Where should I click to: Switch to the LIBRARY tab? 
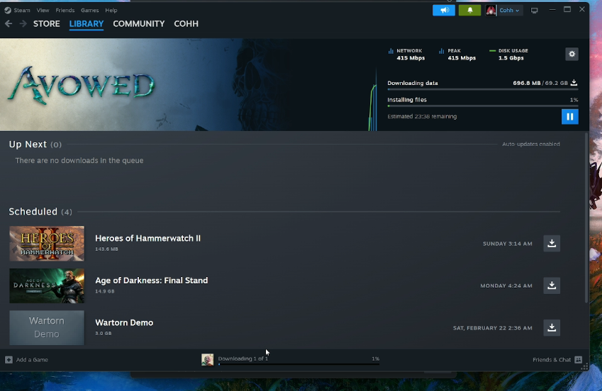point(87,24)
